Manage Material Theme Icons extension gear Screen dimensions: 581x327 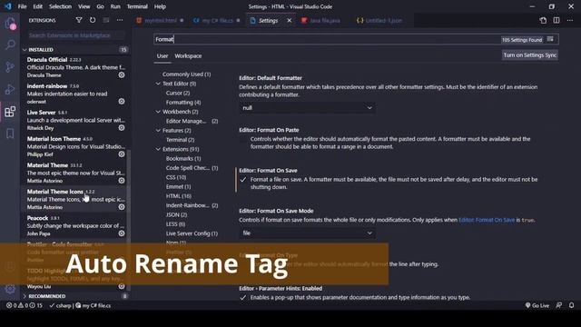click(x=122, y=207)
